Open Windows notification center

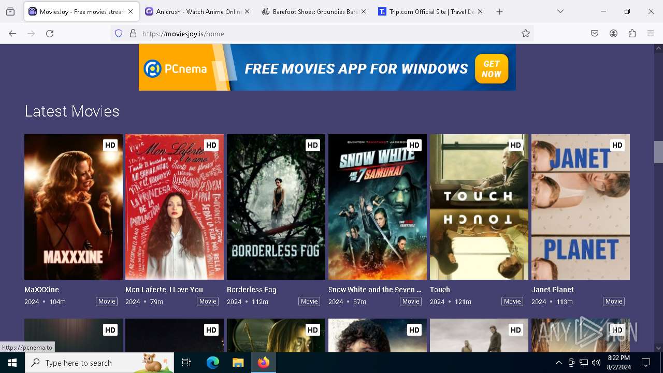coord(646,363)
